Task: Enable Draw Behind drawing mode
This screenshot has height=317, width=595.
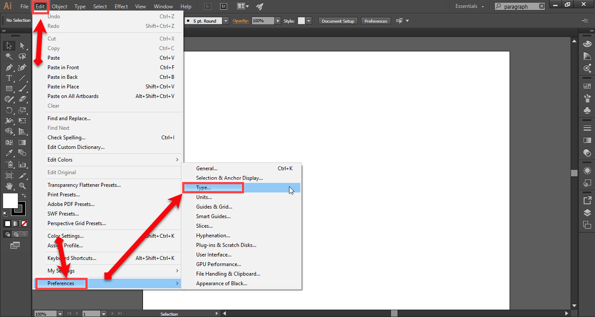Action: (16, 234)
